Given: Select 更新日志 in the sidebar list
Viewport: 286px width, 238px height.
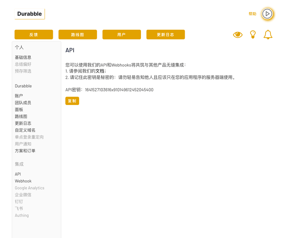Looking at the screenshot, I should [x=23, y=123].
